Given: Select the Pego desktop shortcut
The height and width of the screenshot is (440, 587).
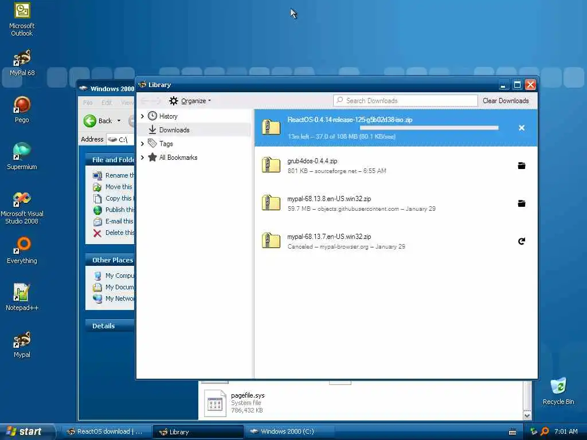Looking at the screenshot, I should 22,109.
